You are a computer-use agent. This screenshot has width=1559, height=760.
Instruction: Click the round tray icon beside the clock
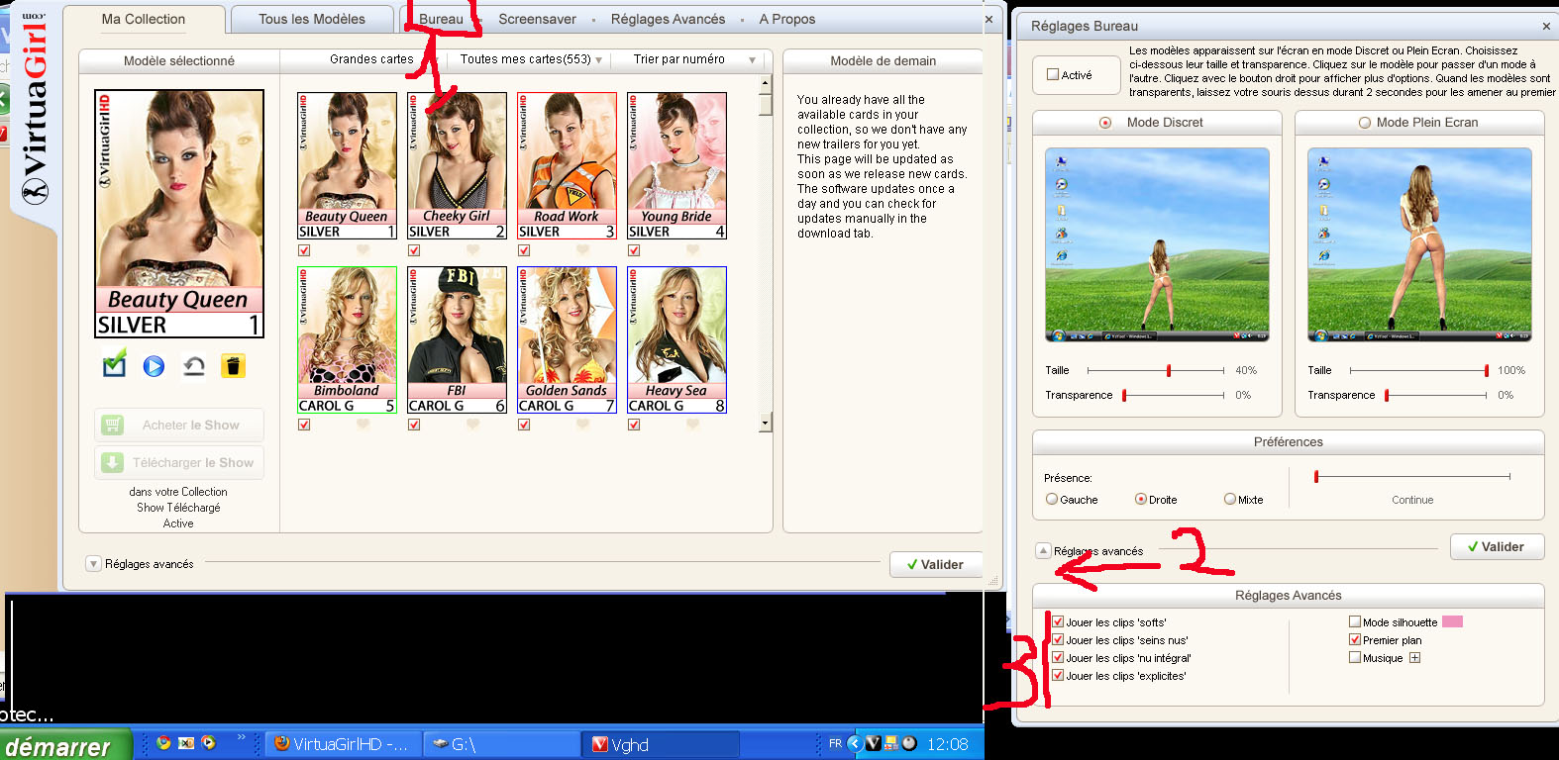(908, 743)
